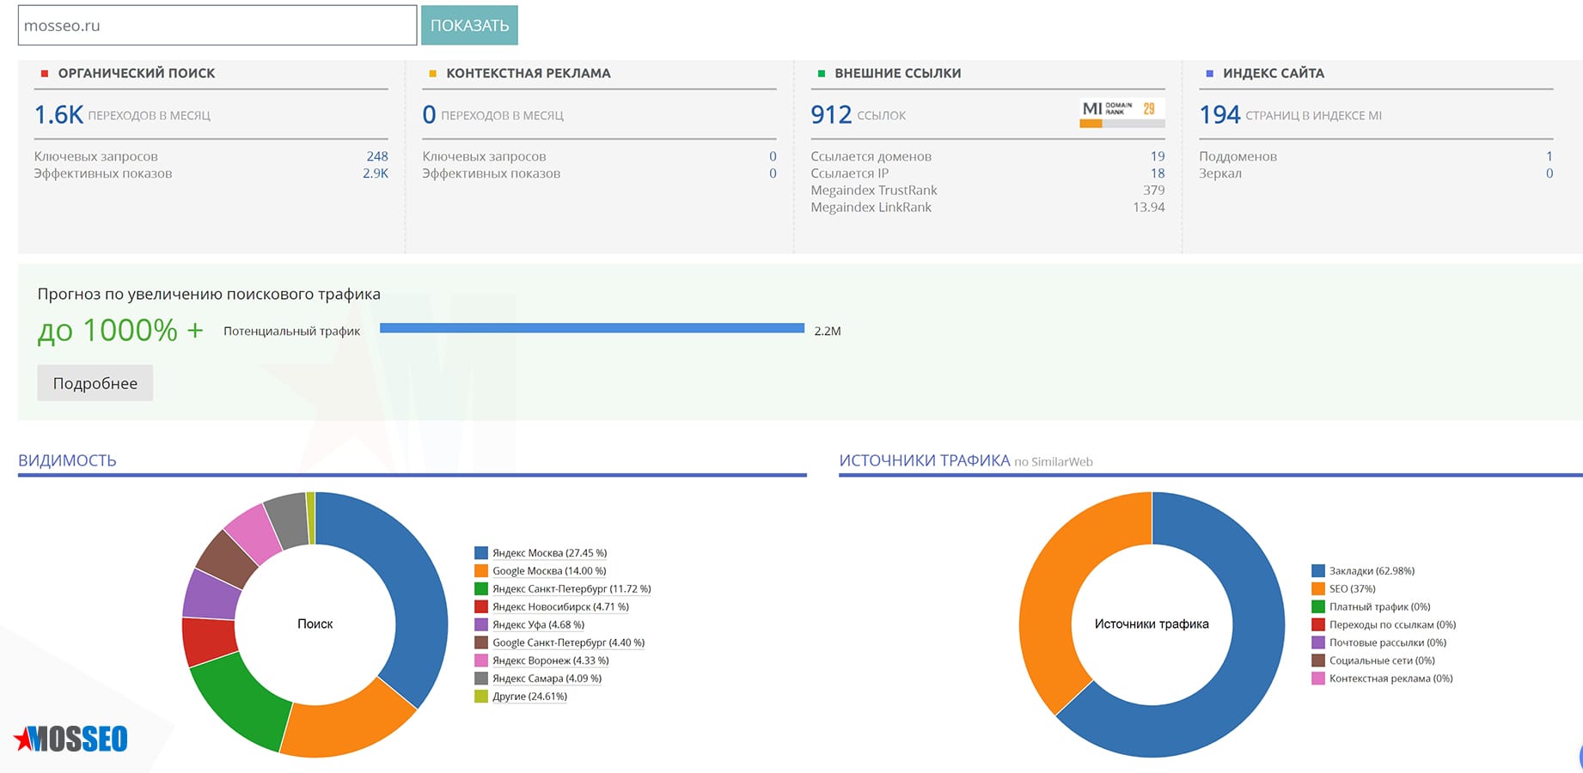Click the Другие yellow-green legend swatch
Viewport: 1583px width, 773px height.
[481, 697]
